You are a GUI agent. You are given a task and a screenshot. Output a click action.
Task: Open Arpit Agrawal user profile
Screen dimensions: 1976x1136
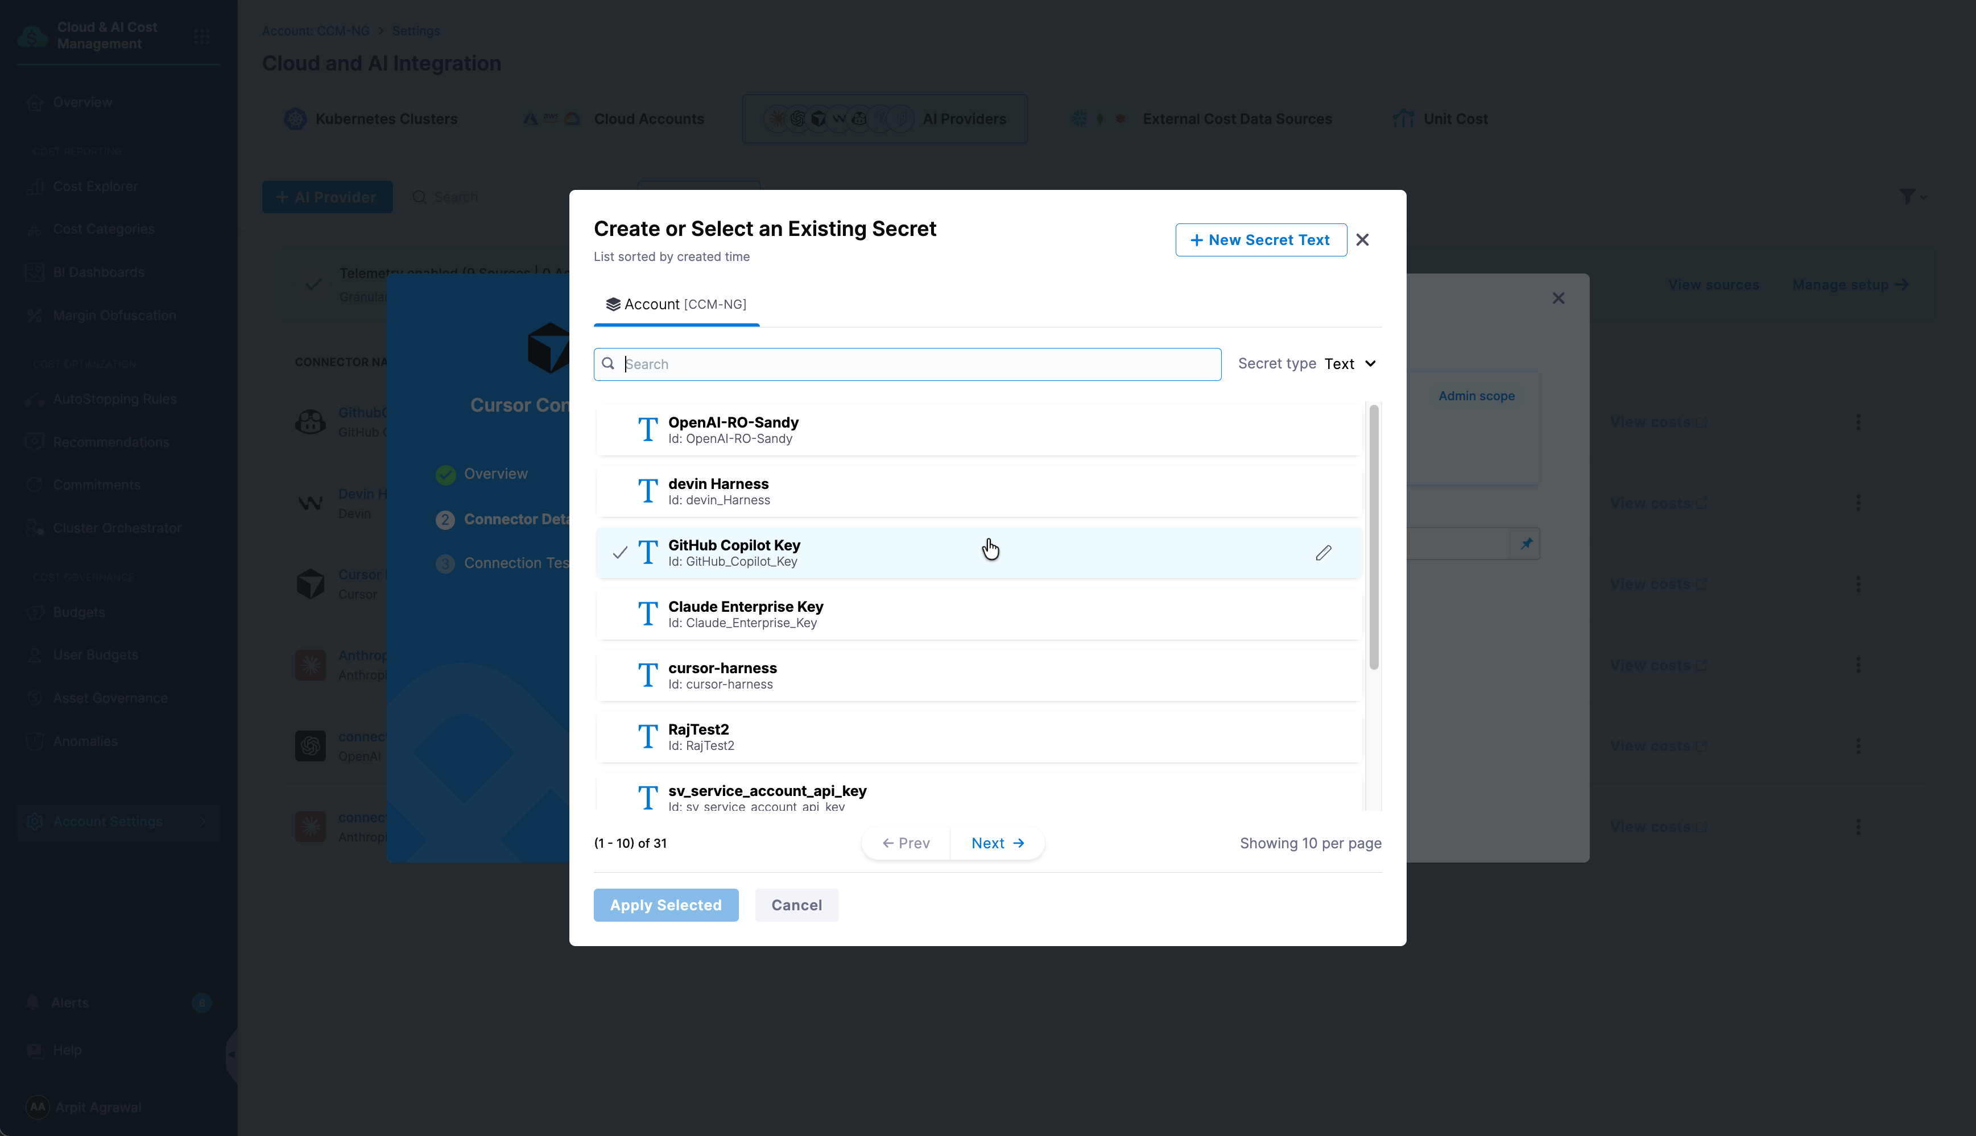pos(84,1107)
